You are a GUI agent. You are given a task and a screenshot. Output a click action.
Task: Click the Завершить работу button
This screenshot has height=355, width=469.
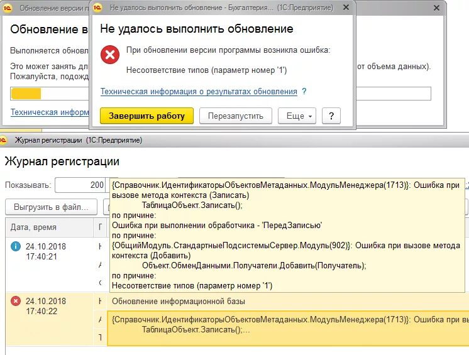[x=146, y=116]
